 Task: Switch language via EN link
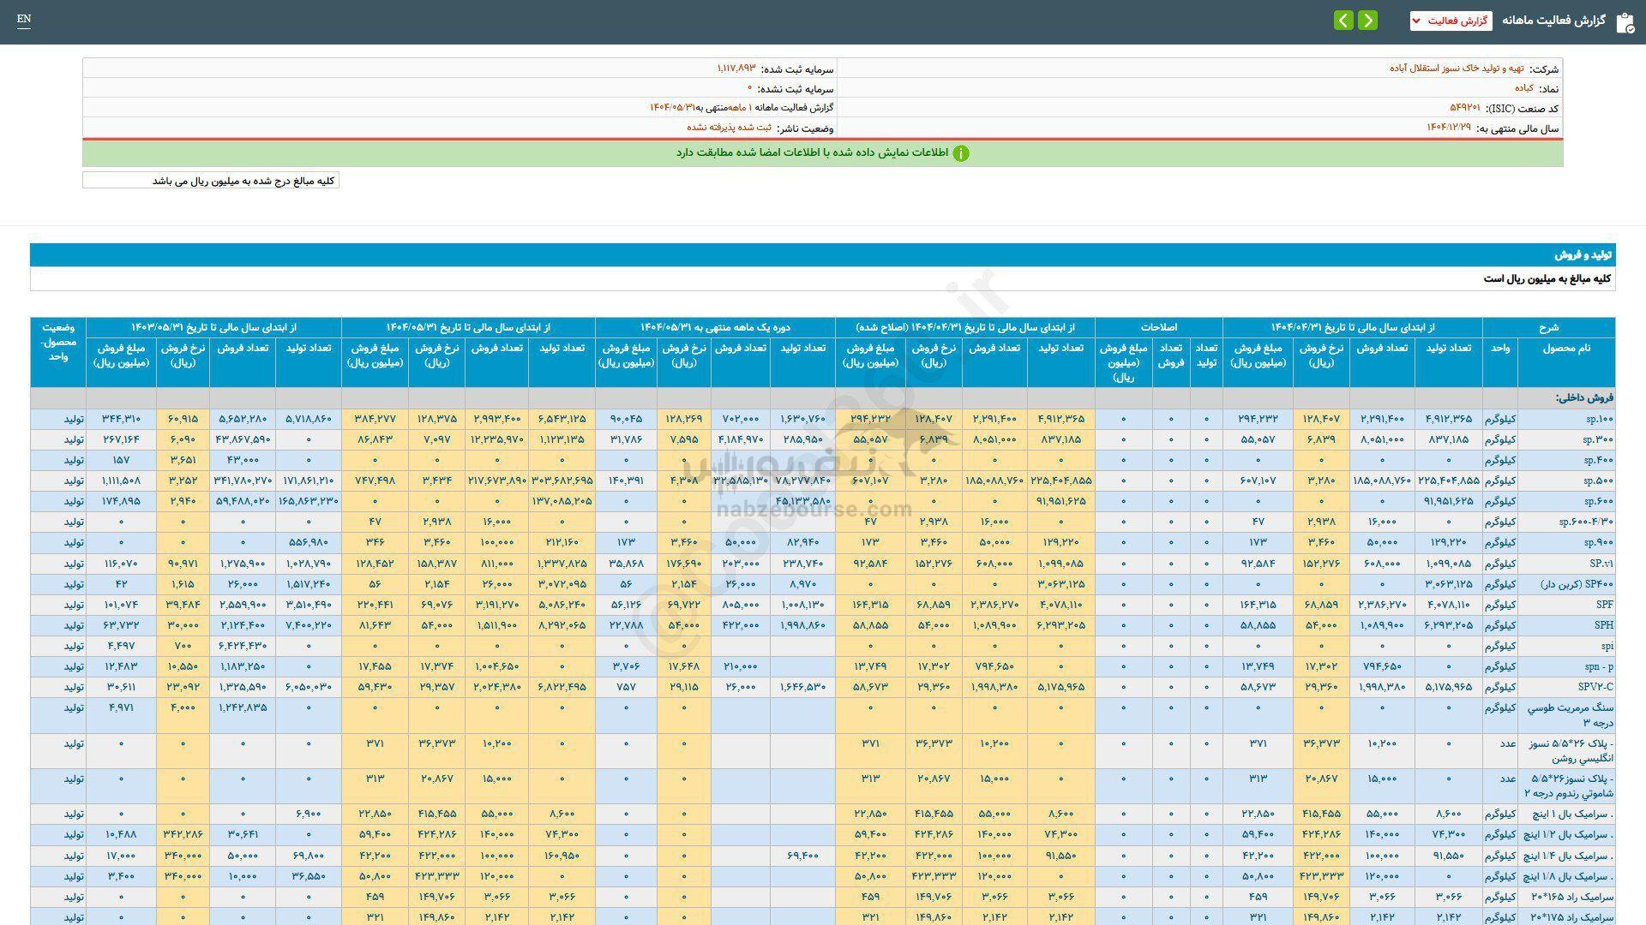pos(24,19)
